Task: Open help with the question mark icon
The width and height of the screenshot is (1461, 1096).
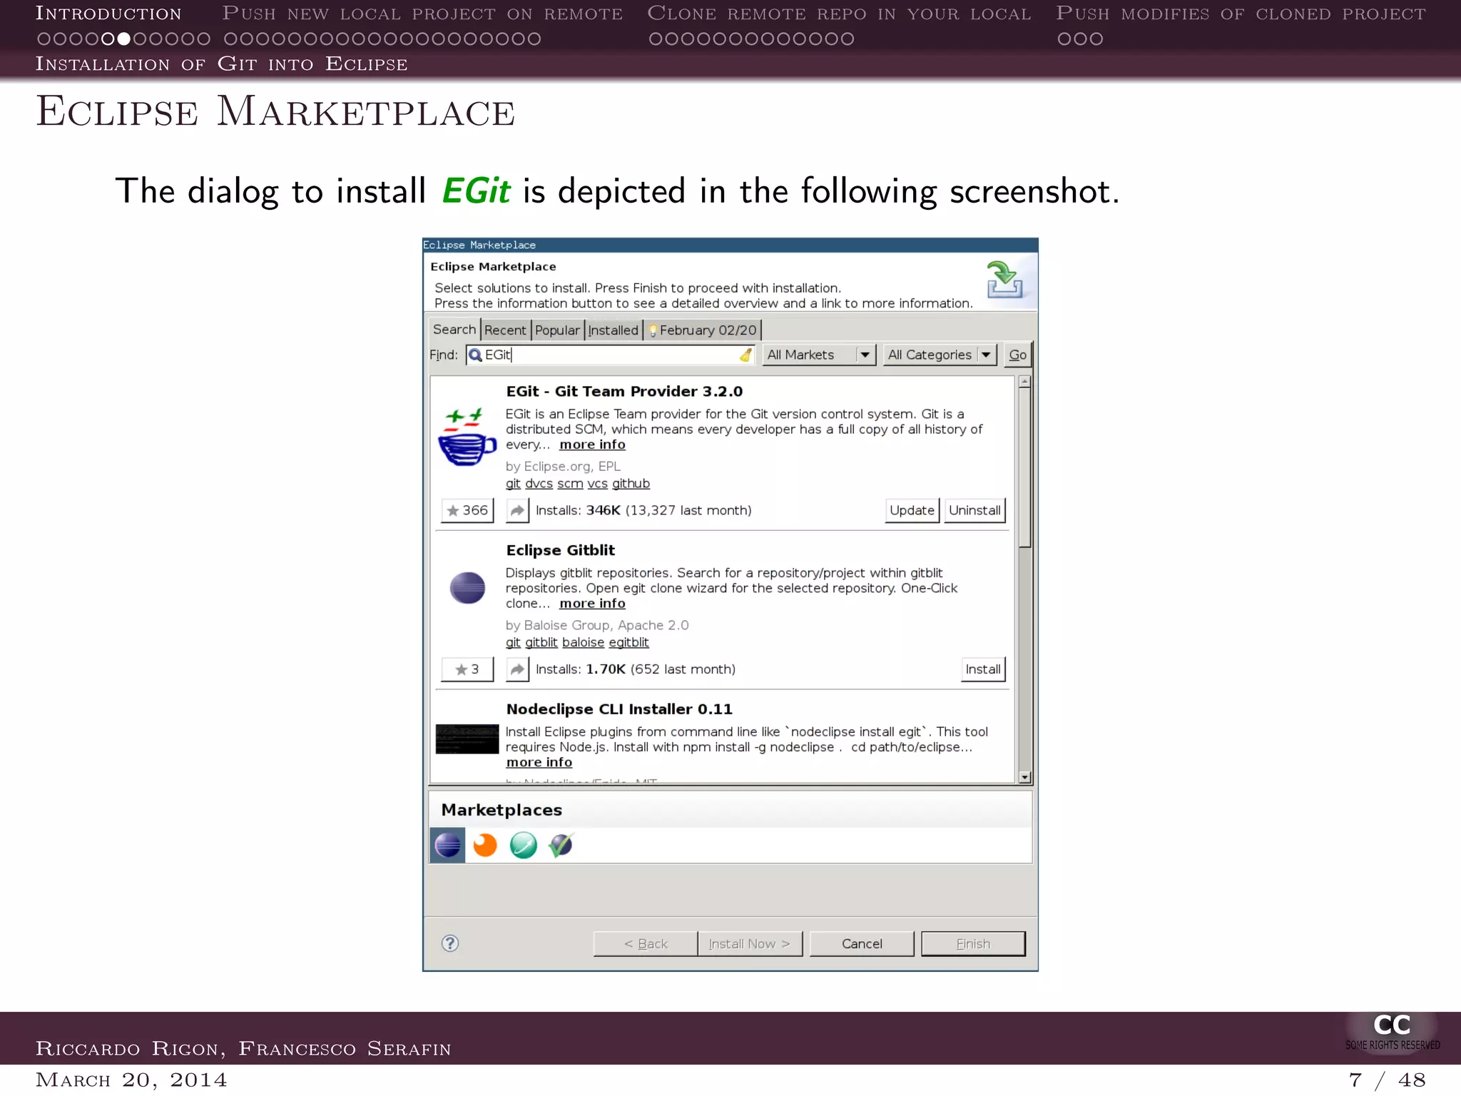Action: (450, 943)
